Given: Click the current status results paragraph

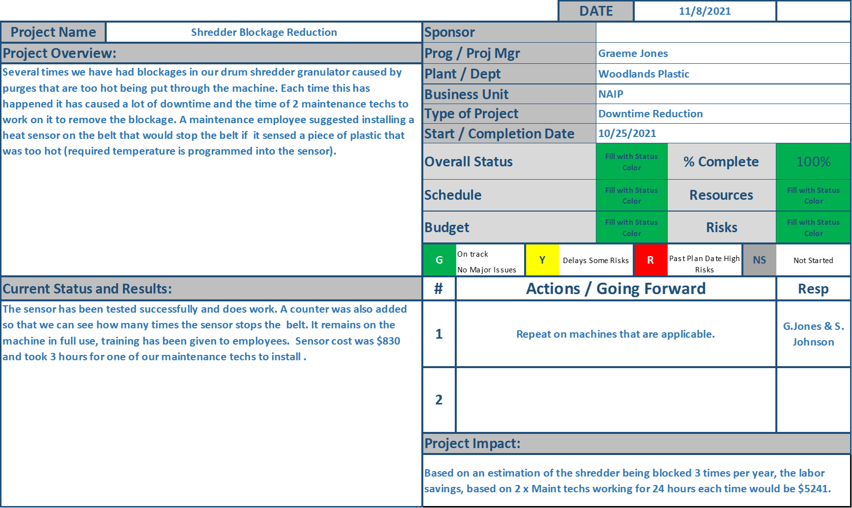Looking at the screenshot, I should tap(205, 333).
